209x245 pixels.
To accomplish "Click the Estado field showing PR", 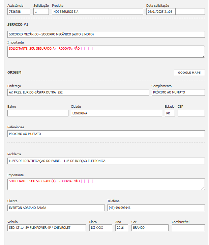I will tap(170, 113).
